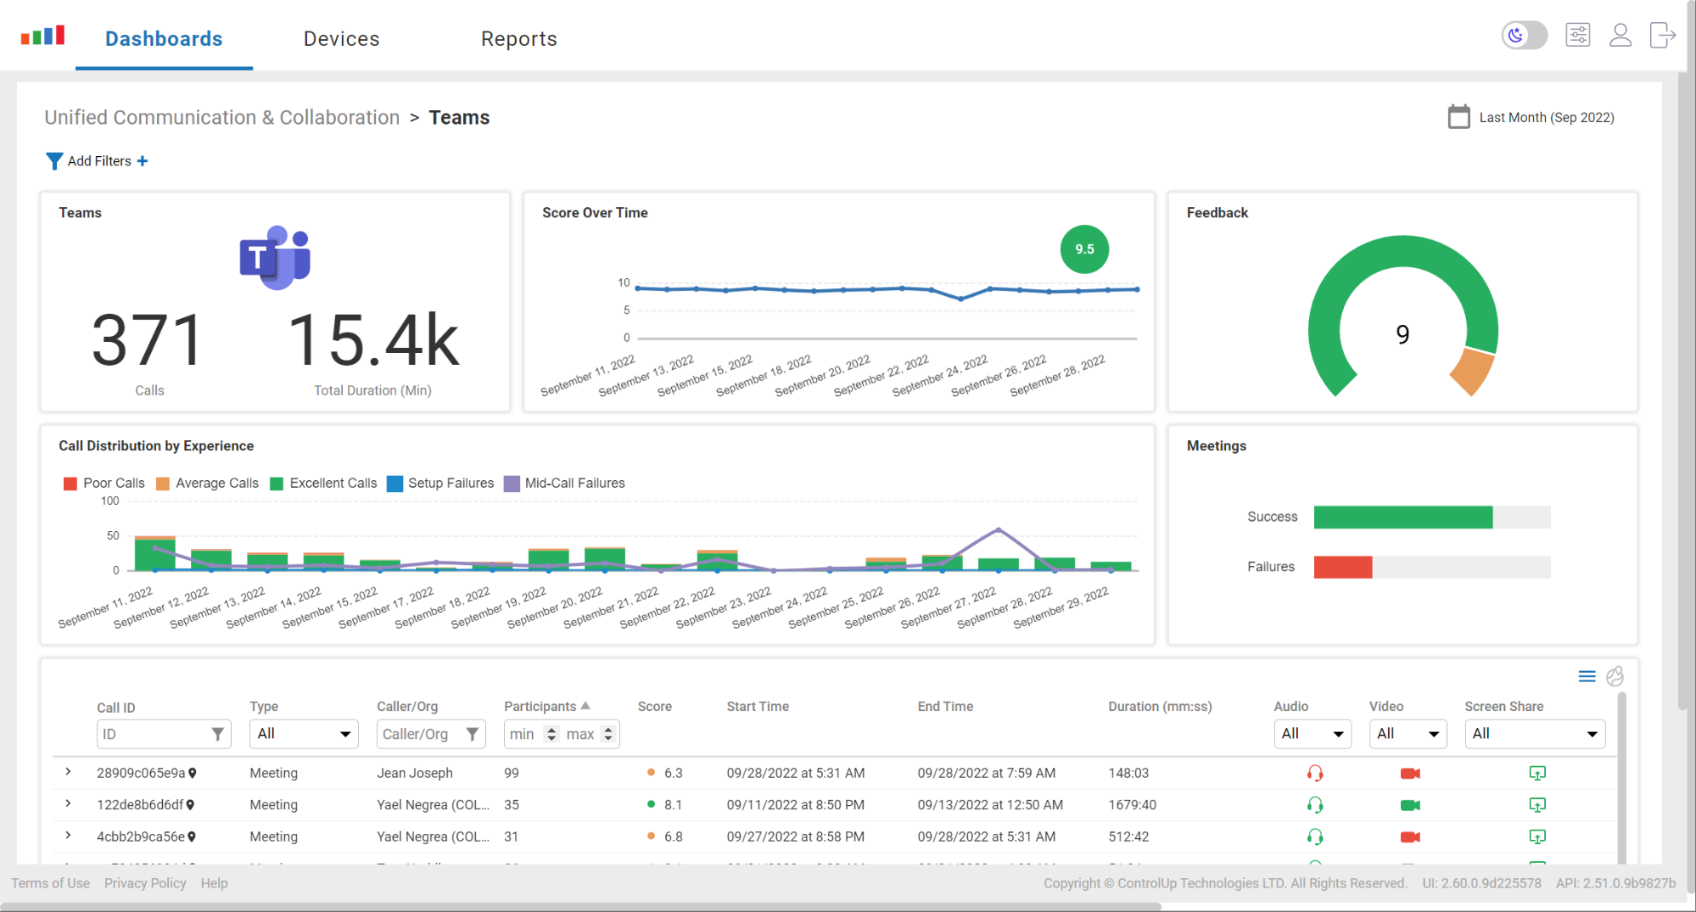The image size is (1696, 912).
Task: Click the ControlUp bar-chart logo
Action: pos(42,36)
